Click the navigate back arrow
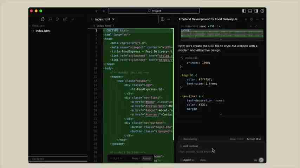300x168 pixels. point(97,11)
